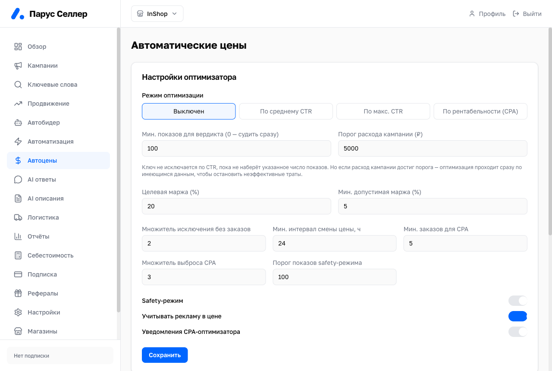Open the Логистика section
Screen dimensions: 552x371
click(x=58, y=217)
